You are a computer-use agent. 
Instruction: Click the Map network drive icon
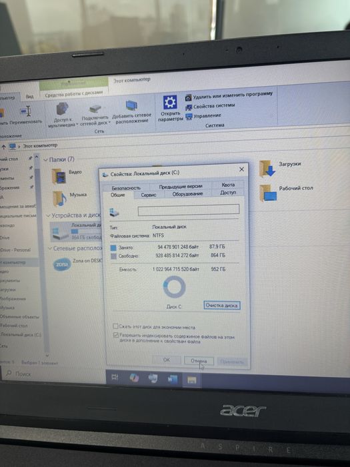pyautogui.click(x=95, y=109)
